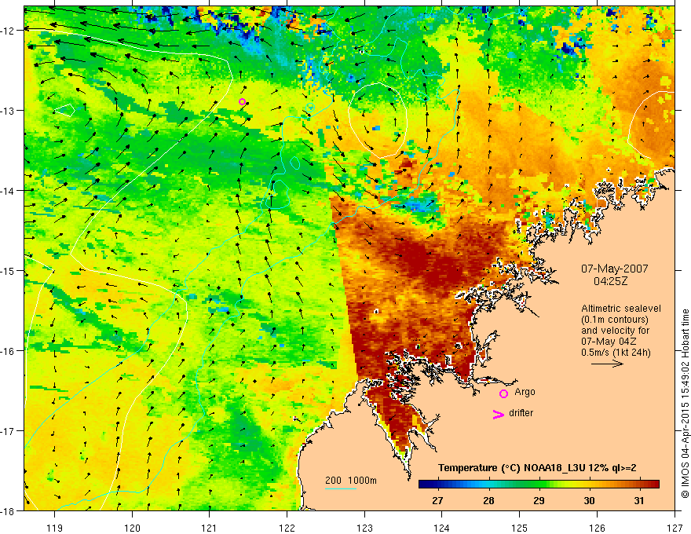
Task: Click the colorbar tick label 29
Action: (539, 500)
